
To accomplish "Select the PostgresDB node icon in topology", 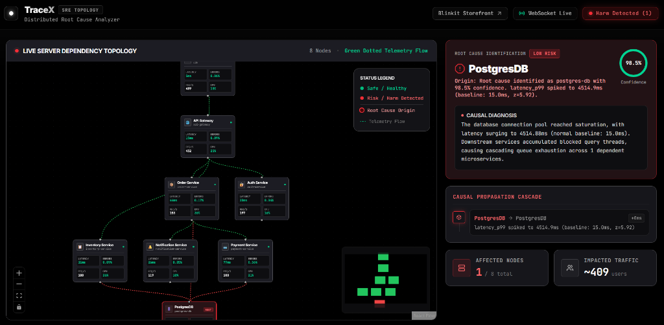I will [x=169, y=309].
